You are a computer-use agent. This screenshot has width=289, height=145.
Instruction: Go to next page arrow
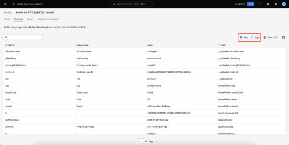[156, 141]
